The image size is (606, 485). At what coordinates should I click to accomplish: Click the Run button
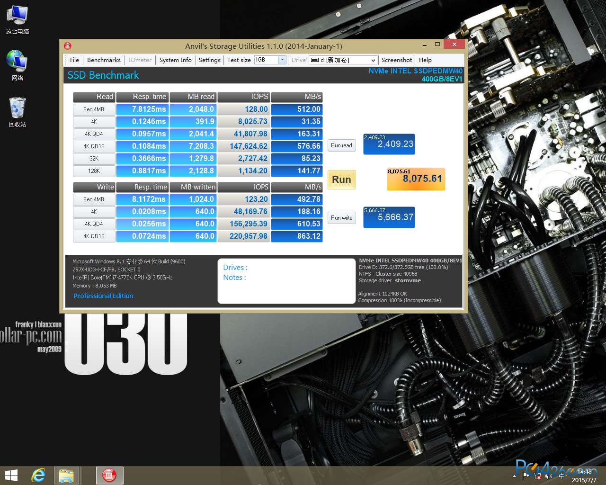pyautogui.click(x=341, y=180)
